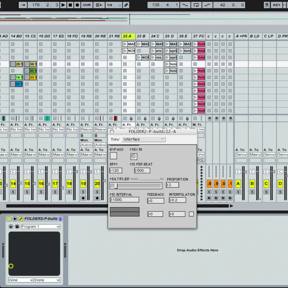Screen dimensions: 288x288
Task: Toggle the Follow arrow button
Action: 23,5
